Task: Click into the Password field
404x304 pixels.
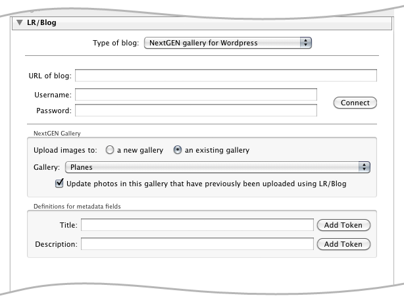Action: click(x=196, y=111)
